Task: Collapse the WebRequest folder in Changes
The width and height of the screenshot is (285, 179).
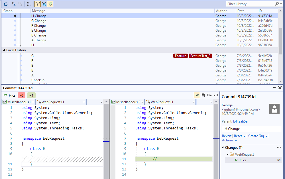Action: click(227, 154)
